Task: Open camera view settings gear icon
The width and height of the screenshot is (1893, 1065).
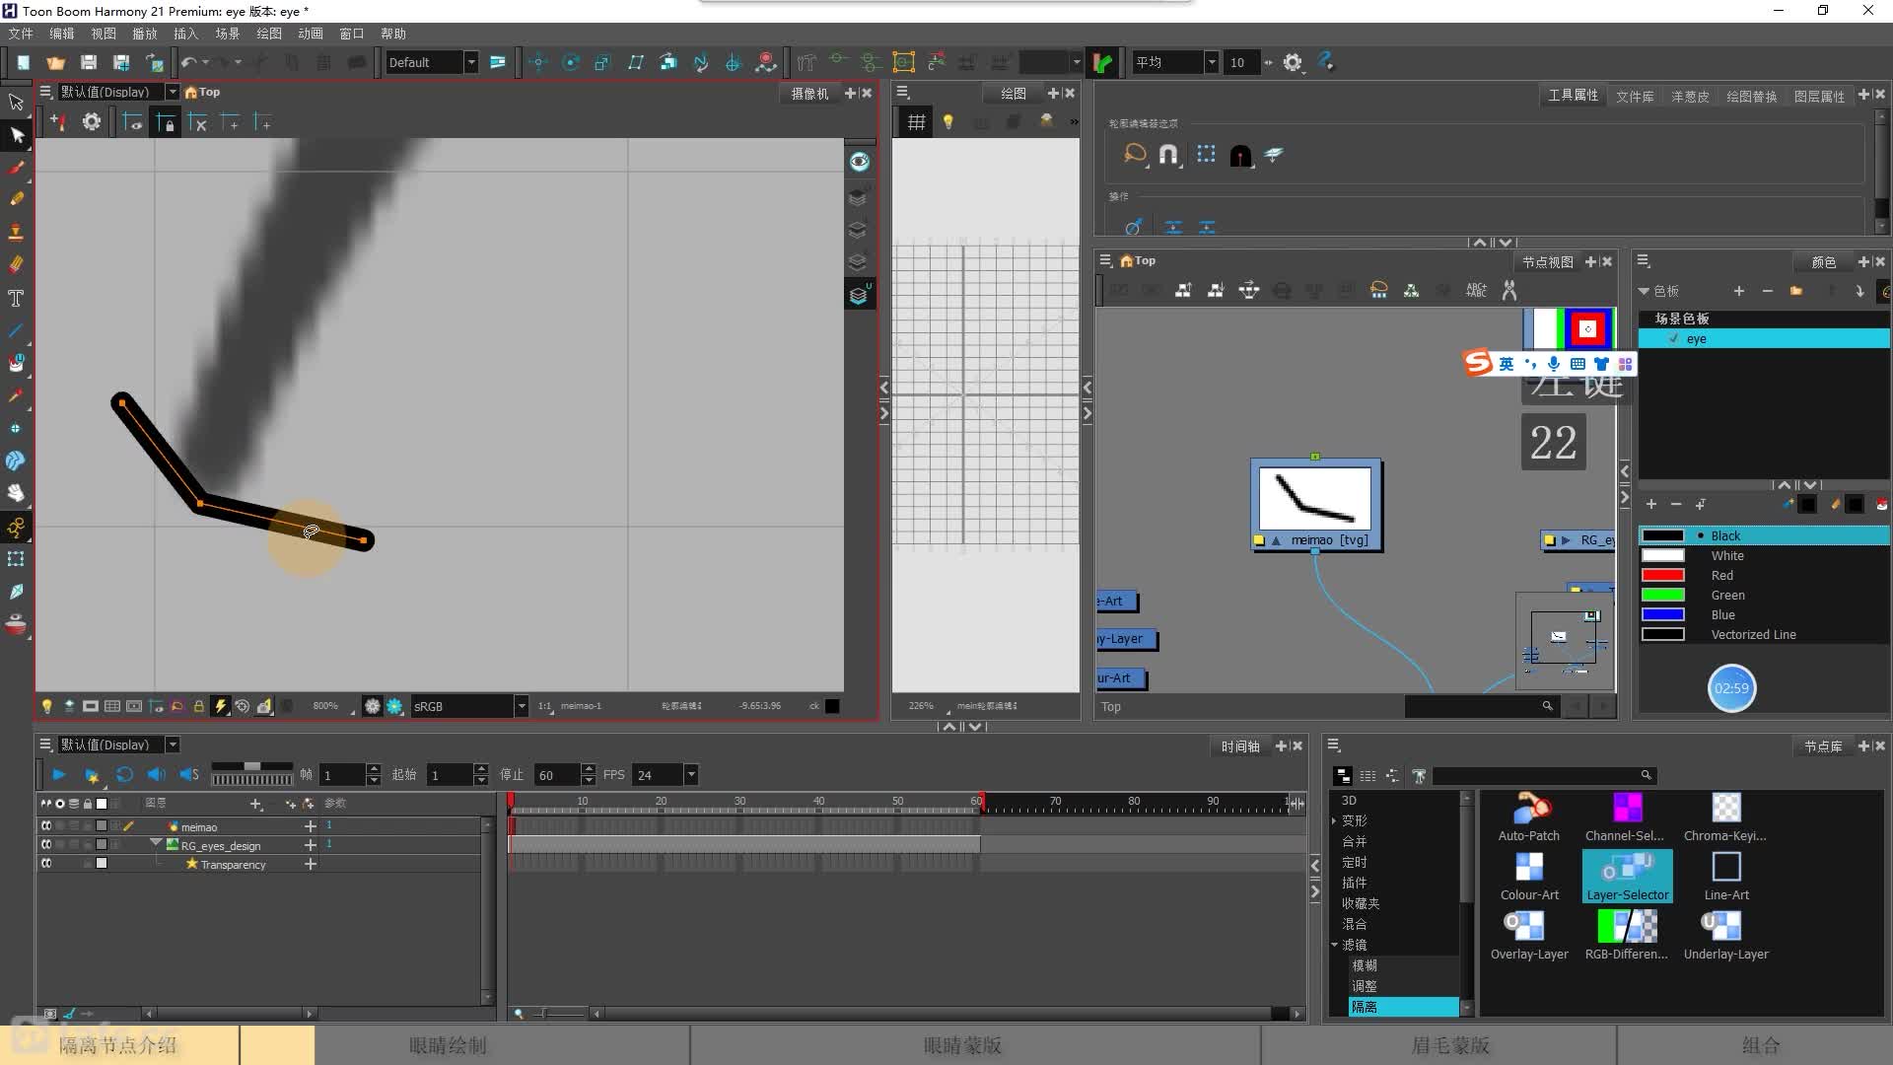Action: (x=92, y=122)
